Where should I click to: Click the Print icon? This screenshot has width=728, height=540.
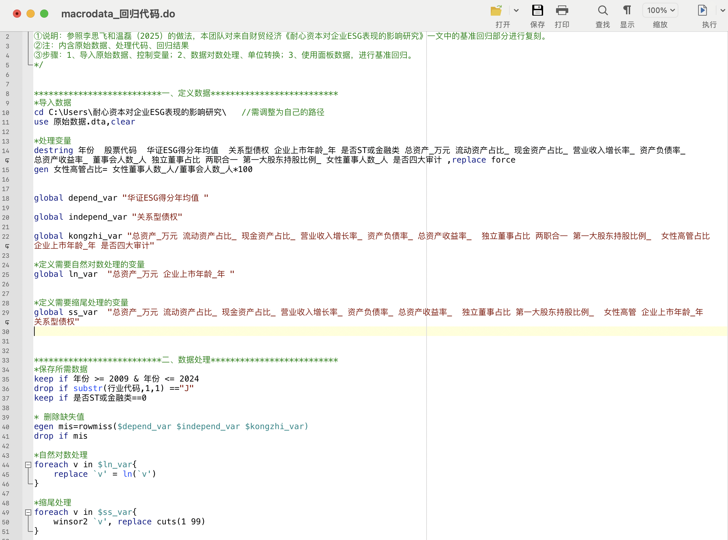pos(562,11)
